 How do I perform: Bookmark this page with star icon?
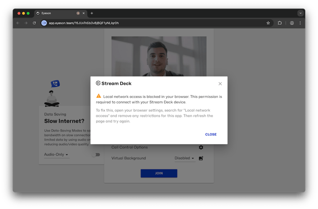[x=268, y=23]
